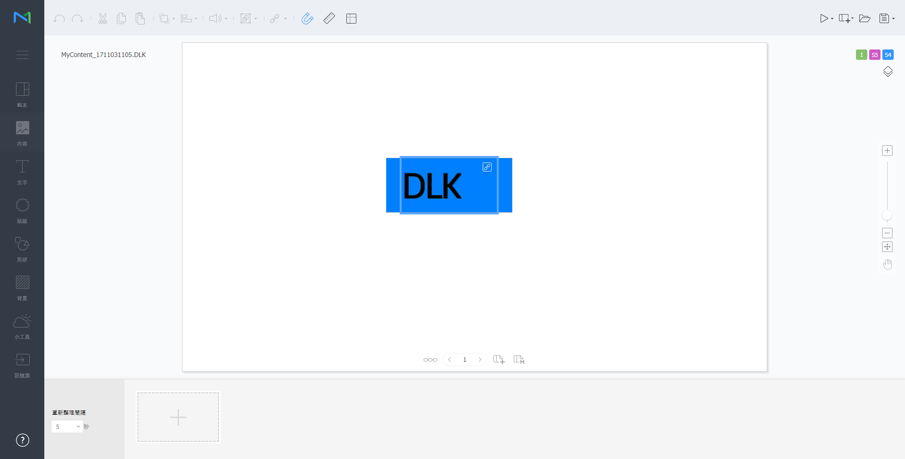Expand the preview play dropdown arrow

[832, 19]
